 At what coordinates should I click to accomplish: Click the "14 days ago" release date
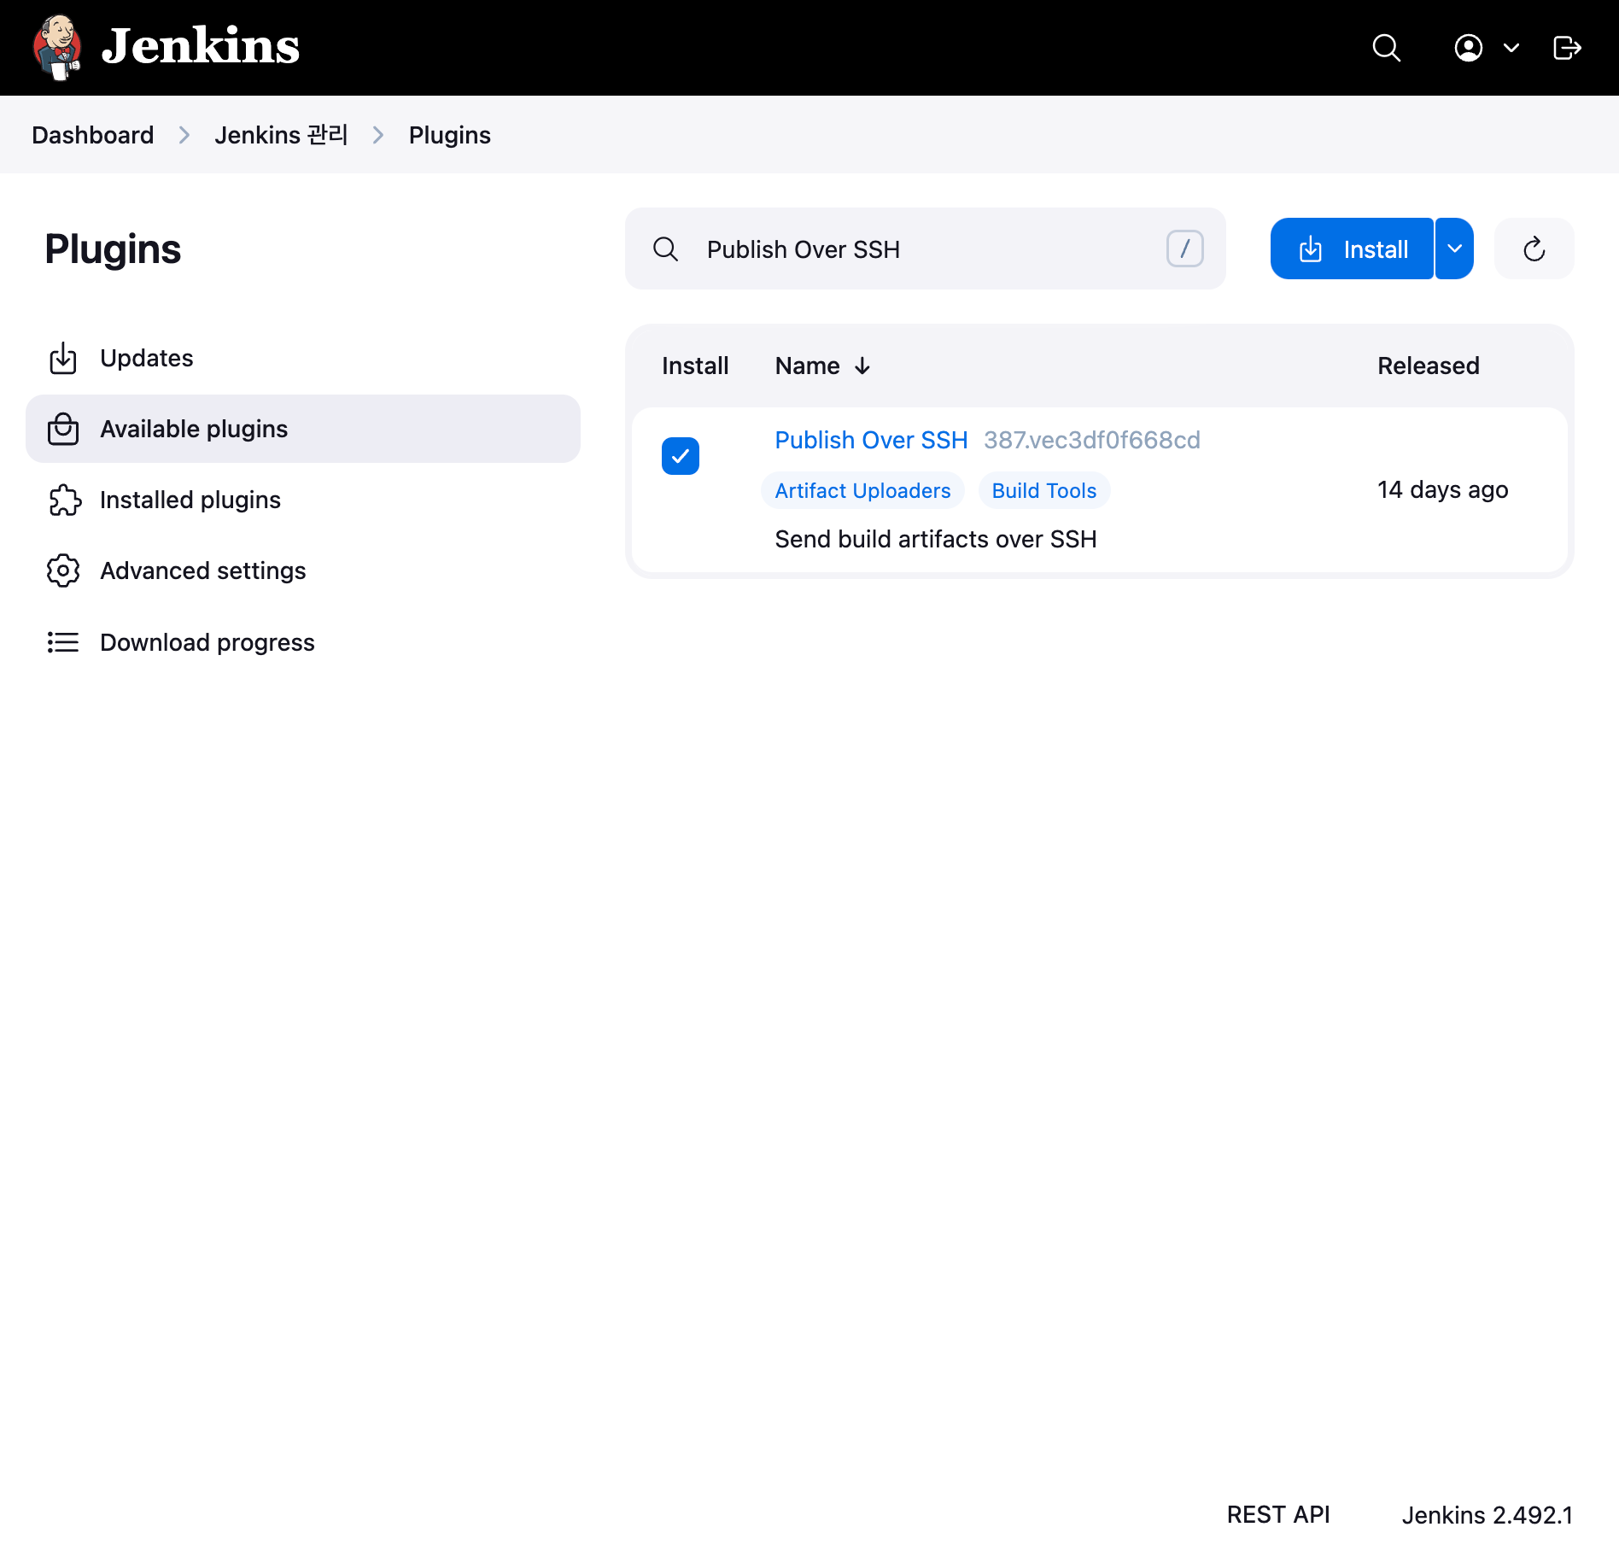click(1442, 489)
